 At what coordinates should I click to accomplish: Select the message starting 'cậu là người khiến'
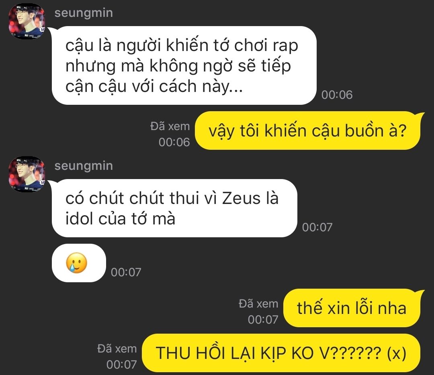point(184,65)
